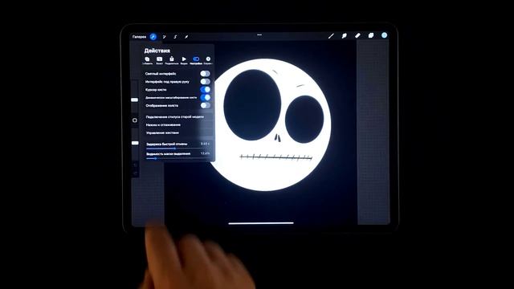Image resolution: width=514 pixels, height=289 pixels.
Task: Turn off Динамическое масштабирование кисти
Action: 206,97
